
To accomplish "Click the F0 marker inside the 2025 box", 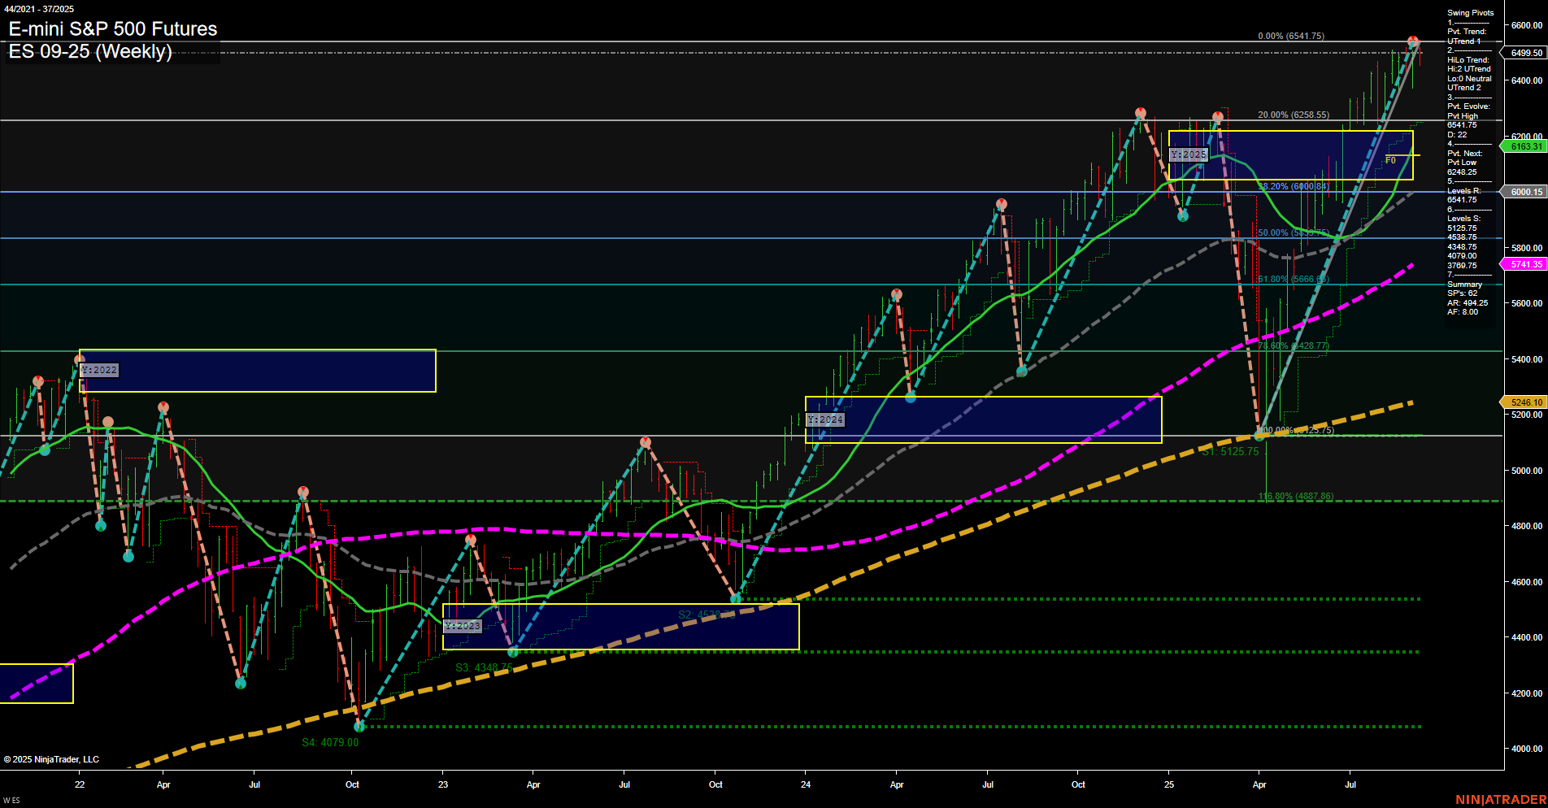I will [1390, 160].
